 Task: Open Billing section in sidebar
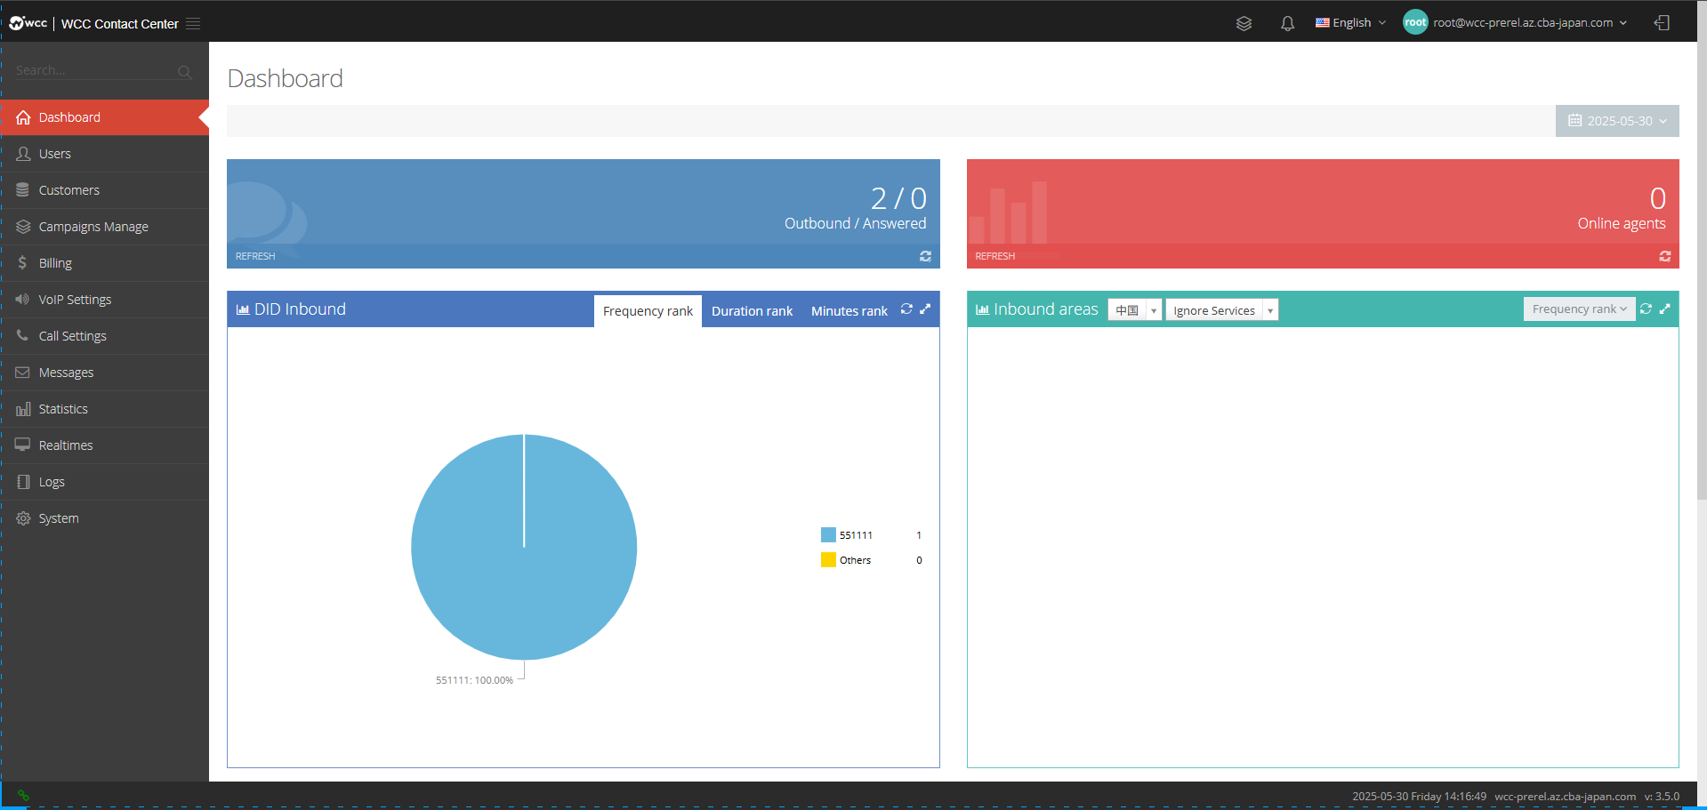coord(105,263)
